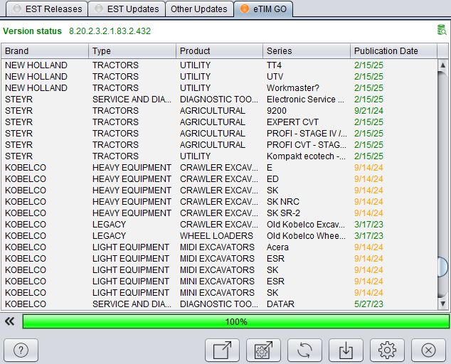Viewport: 451px width, 364px height.
Task: Select the UTV series row
Action: [219, 77]
